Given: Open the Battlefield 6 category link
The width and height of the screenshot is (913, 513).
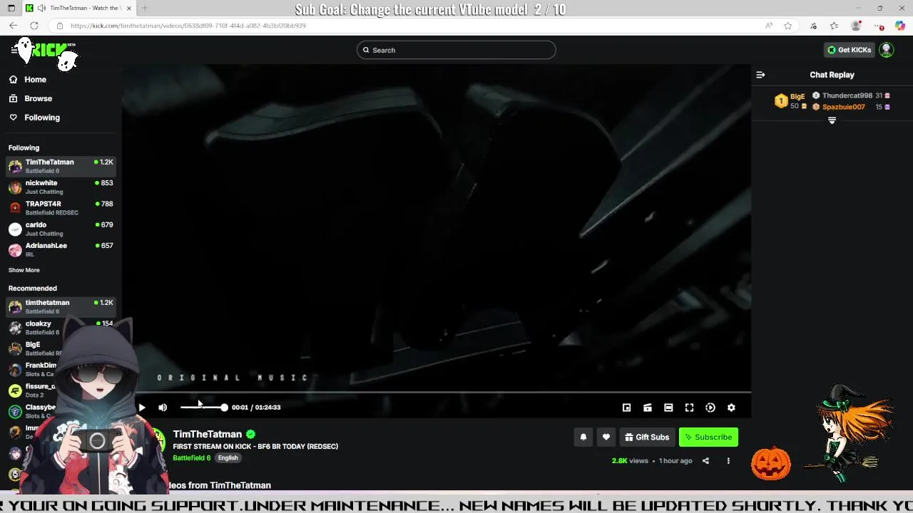Looking at the screenshot, I should pyautogui.click(x=192, y=458).
